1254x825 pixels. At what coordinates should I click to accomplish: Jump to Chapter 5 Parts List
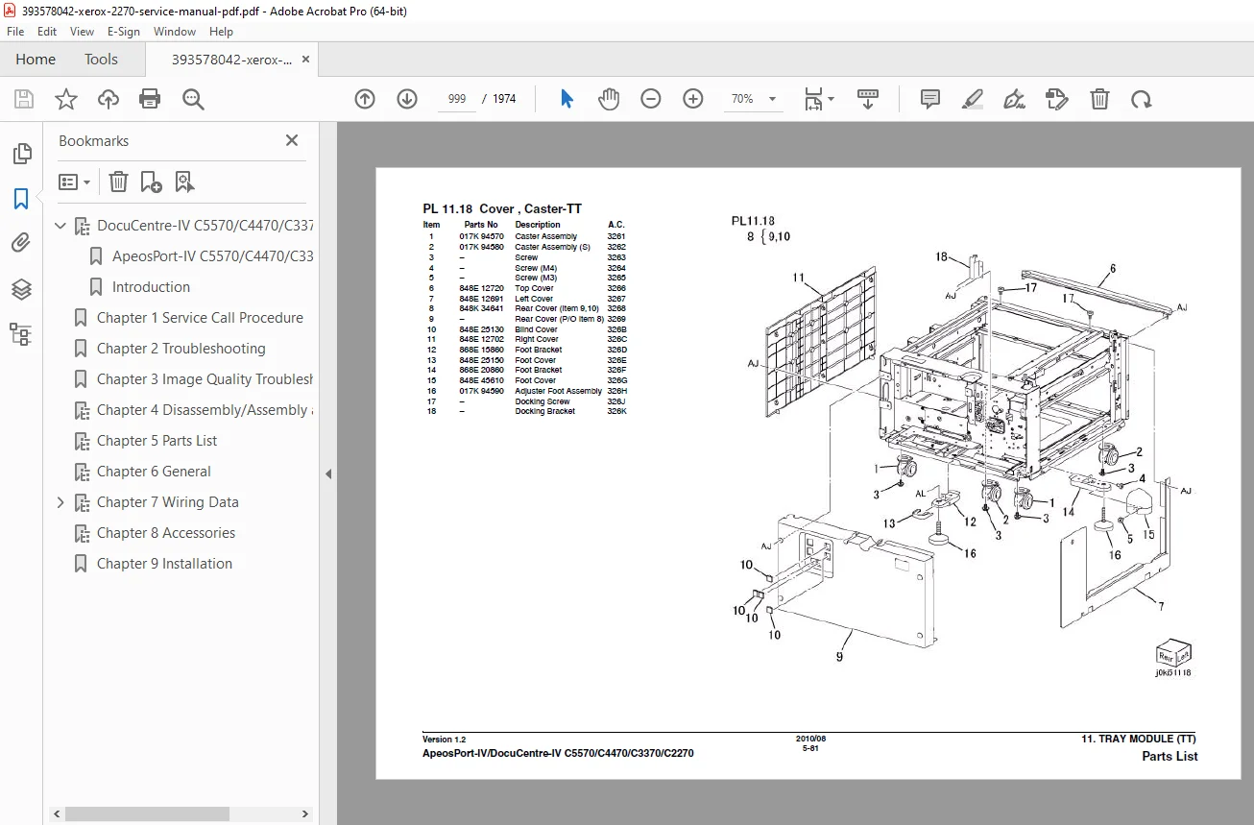[157, 441]
